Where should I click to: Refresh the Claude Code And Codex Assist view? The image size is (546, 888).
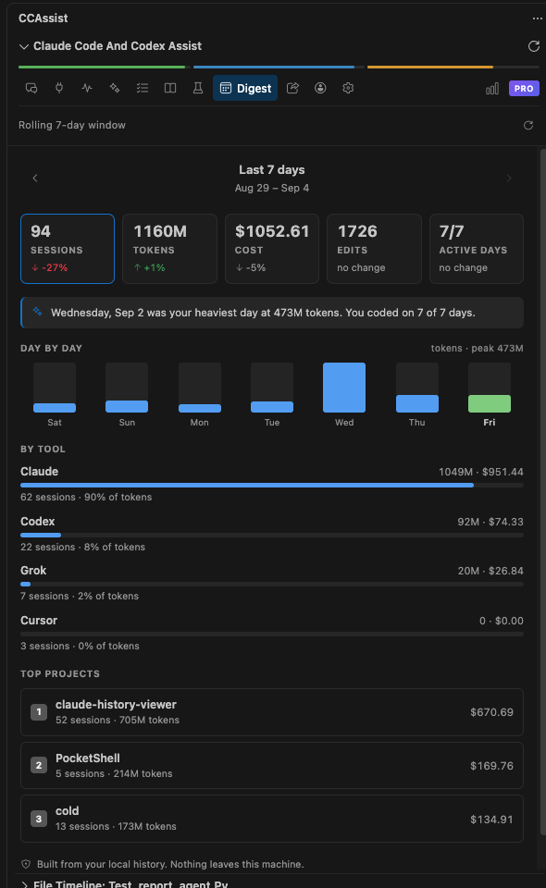[x=534, y=46]
